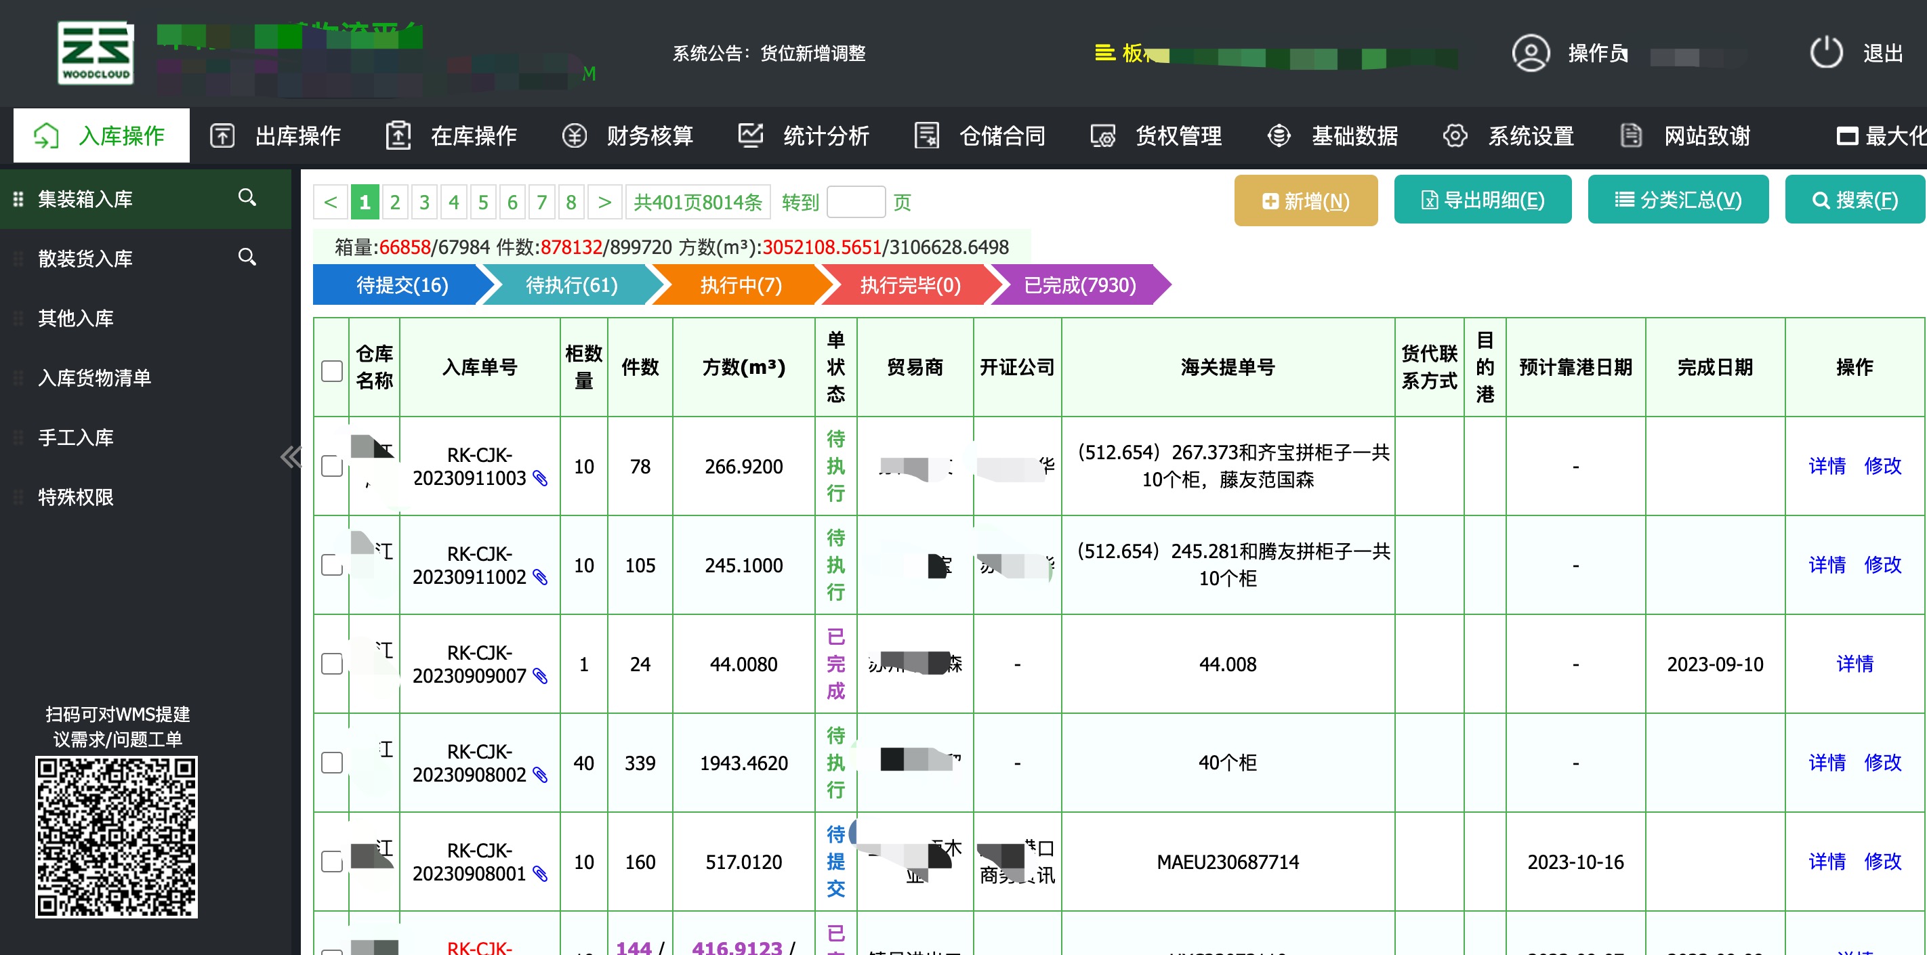
Task: Click attachment paperclip for RK-CJK-20230908001
Action: coord(539,874)
